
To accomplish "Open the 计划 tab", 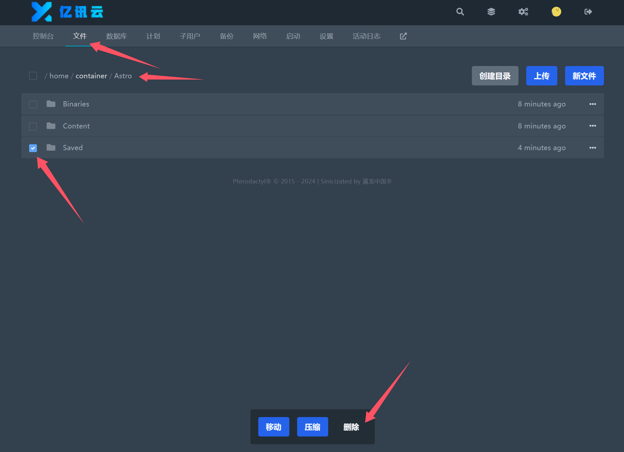I will point(153,36).
